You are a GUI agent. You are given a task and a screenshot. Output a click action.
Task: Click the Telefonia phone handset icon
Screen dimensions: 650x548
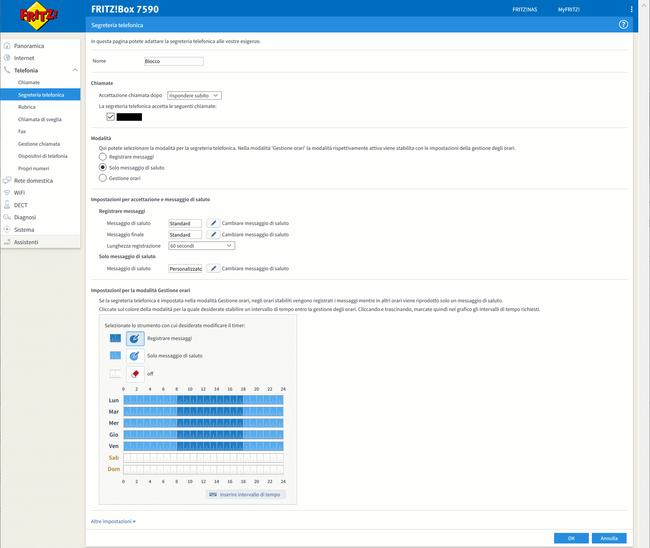coord(7,70)
